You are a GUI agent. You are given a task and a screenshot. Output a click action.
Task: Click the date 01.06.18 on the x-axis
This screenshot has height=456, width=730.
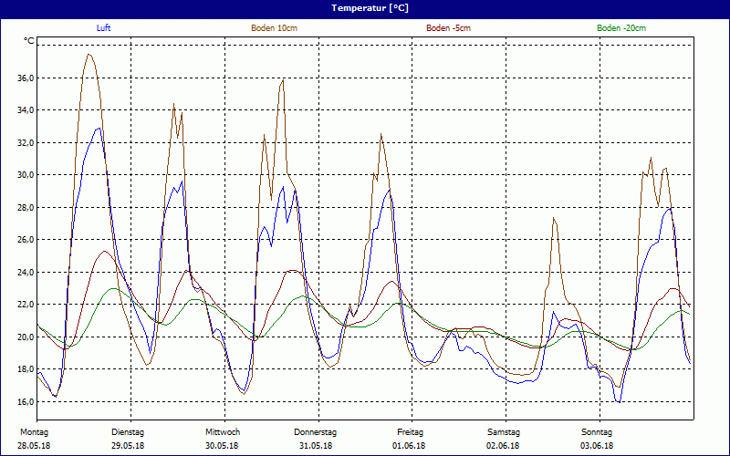[409, 446]
